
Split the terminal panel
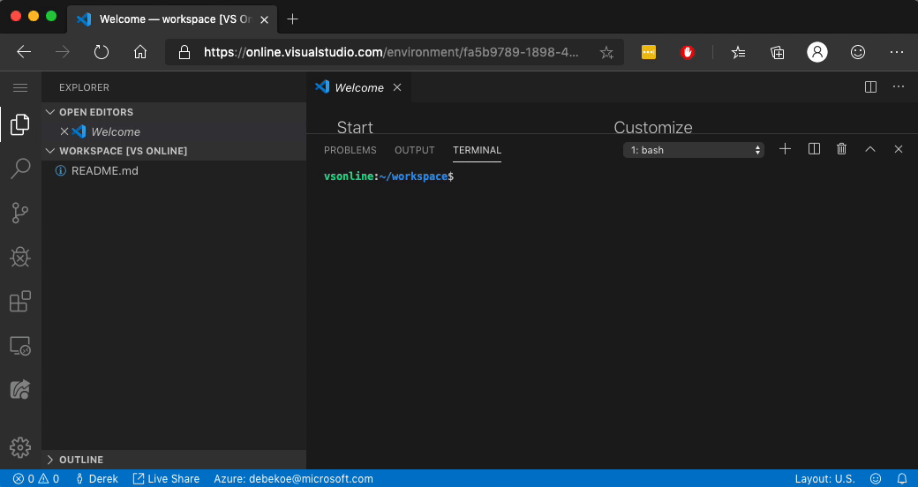tap(814, 149)
